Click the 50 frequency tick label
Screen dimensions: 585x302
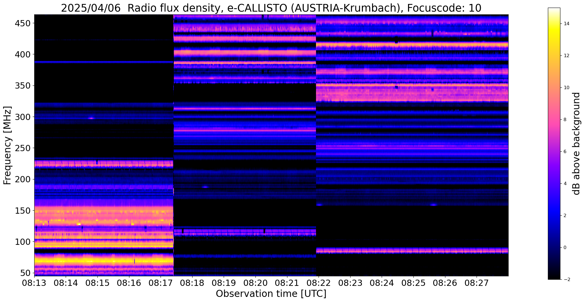[x=25, y=273]
